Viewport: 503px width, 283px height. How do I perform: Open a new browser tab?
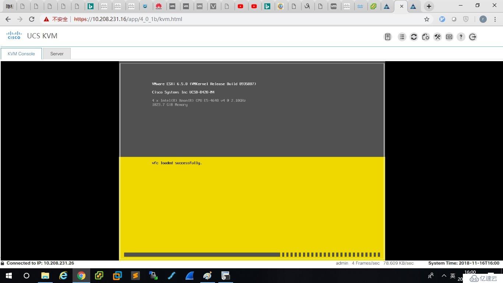point(429,6)
